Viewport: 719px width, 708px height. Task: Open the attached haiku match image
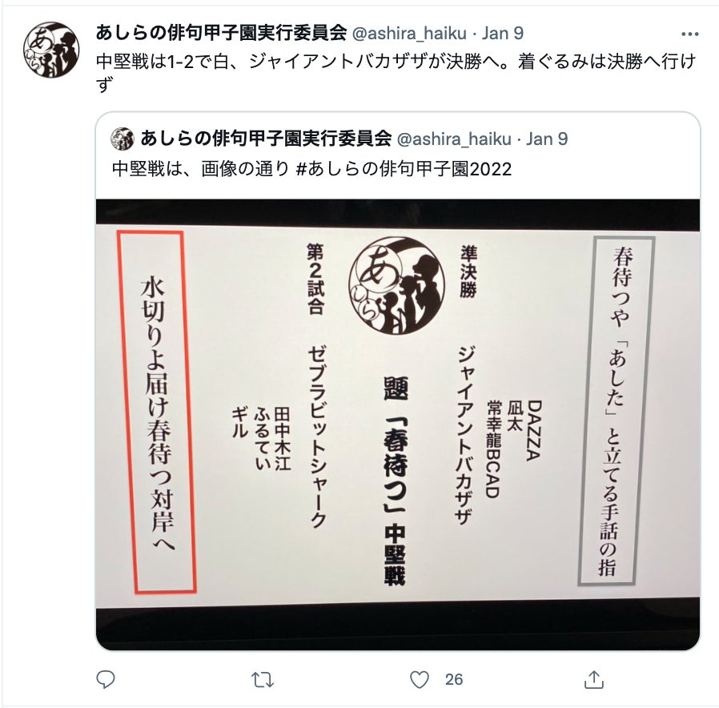point(398,424)
